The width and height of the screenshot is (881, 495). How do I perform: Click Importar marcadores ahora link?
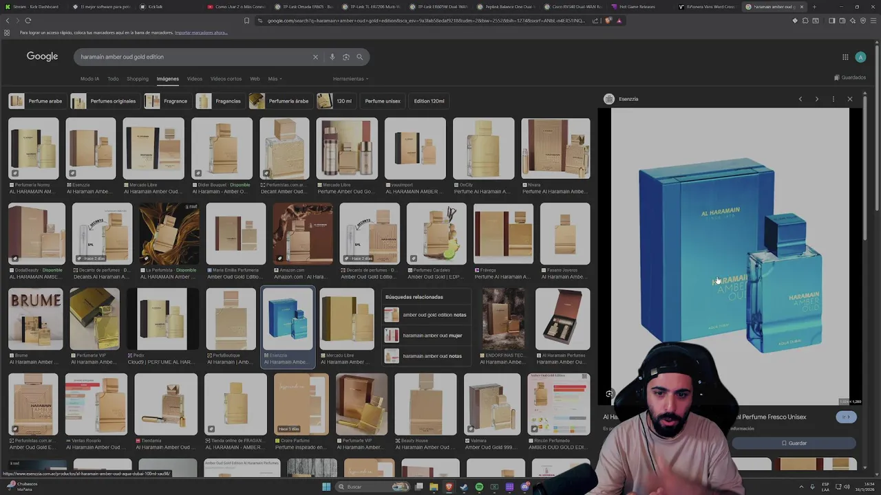[x=201, y=33]
